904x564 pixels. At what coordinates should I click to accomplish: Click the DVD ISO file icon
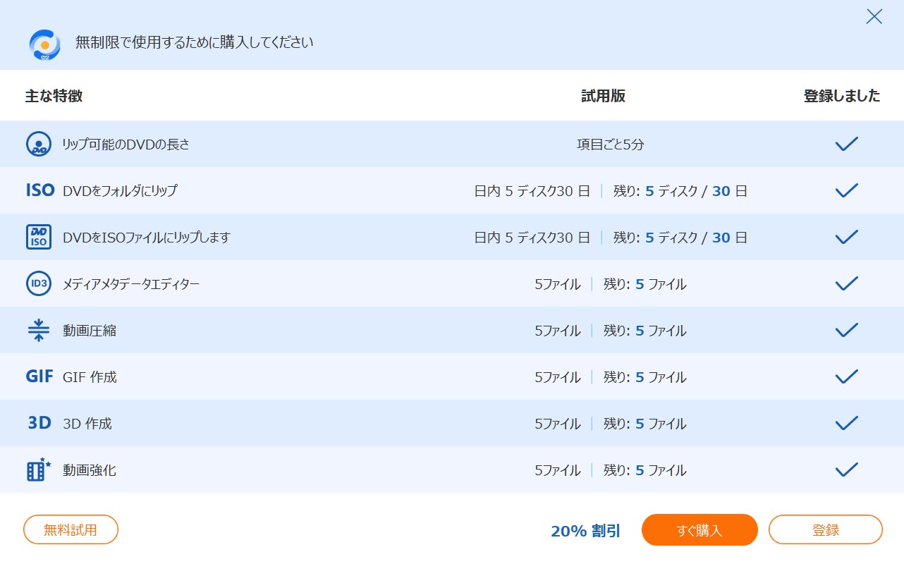tap(39, 237)
